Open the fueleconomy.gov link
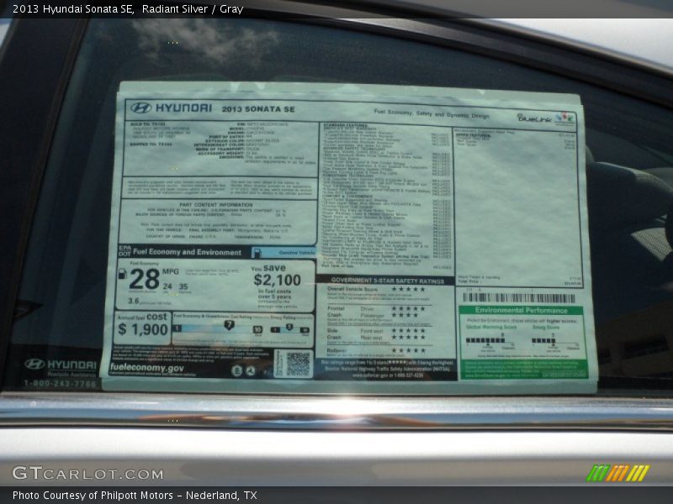The image size is (673, 504). tap(147, 369)
